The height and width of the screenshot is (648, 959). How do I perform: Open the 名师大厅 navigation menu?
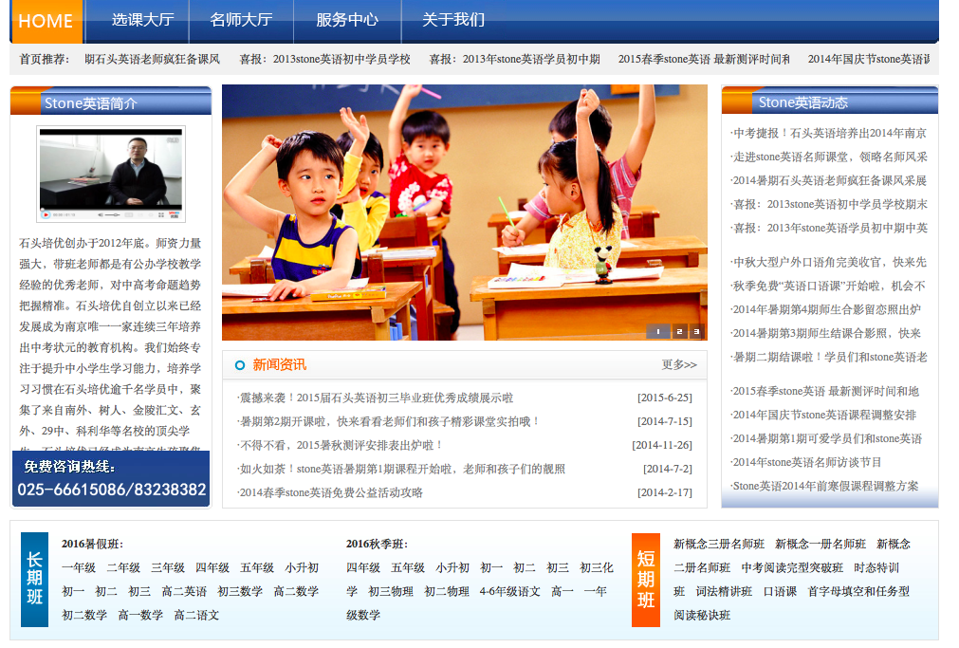click(x=241, y=20)
